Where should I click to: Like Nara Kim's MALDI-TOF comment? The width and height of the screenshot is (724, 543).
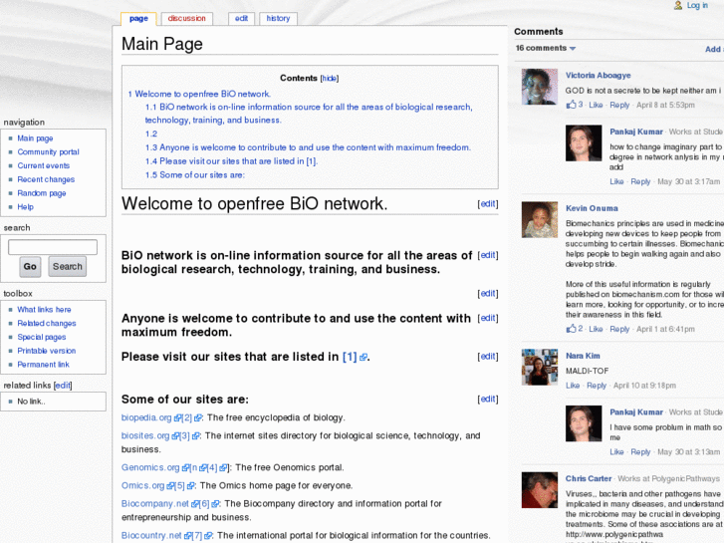(573, 386)
